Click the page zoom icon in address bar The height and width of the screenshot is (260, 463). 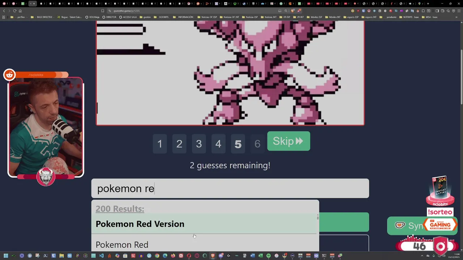pos(286,11)
